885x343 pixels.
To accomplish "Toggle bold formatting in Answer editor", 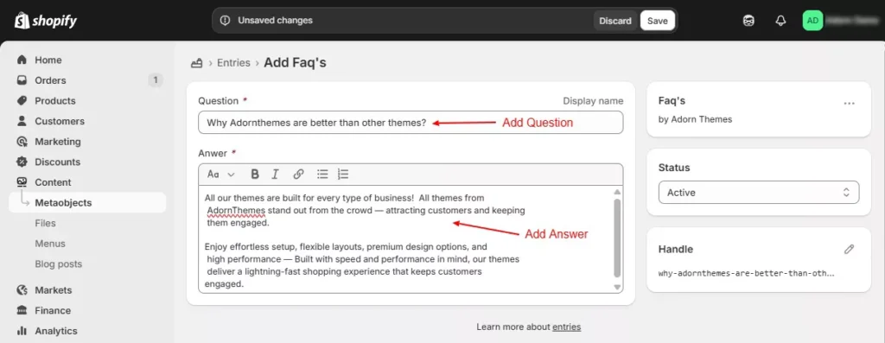I will 255,175.
